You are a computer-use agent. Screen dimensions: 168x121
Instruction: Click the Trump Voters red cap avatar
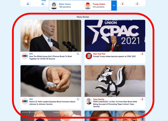point(88,5)
